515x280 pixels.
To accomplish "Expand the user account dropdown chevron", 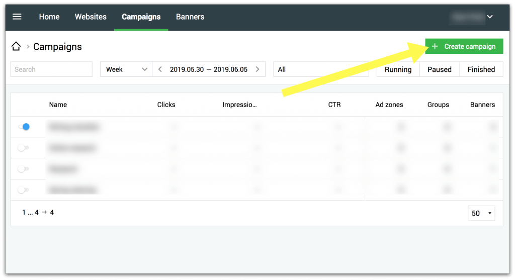I will coord(490,17).
